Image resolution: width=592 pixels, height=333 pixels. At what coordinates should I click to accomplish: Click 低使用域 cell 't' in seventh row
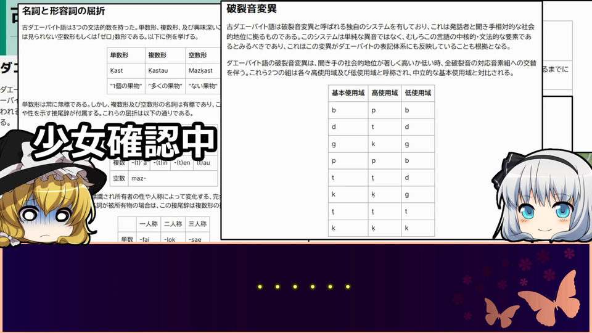tap(417, 212)
